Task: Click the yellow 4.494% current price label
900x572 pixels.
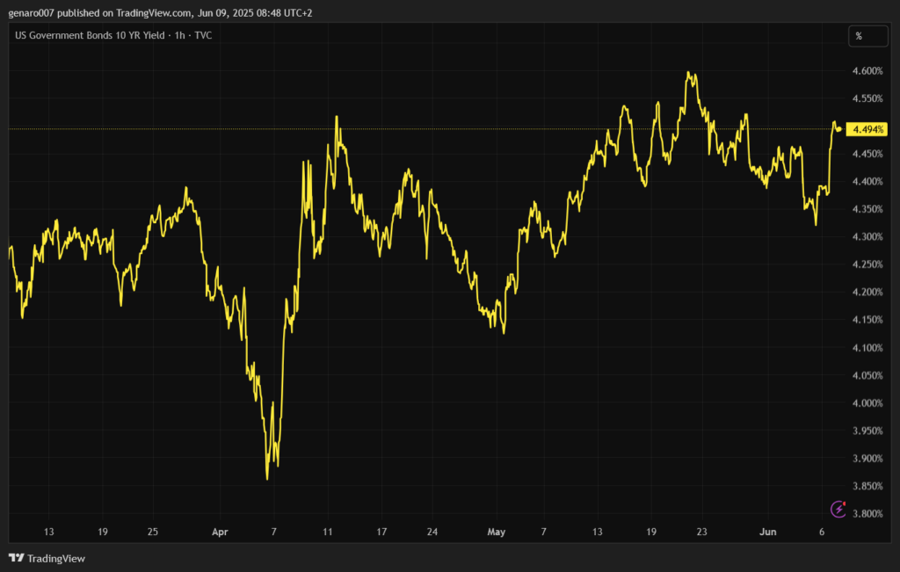Action: tap(868, 130)
